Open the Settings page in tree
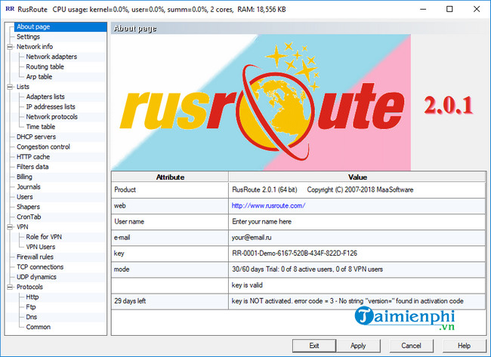The height and width of the screenshot is (357, 491). (28, 37)
